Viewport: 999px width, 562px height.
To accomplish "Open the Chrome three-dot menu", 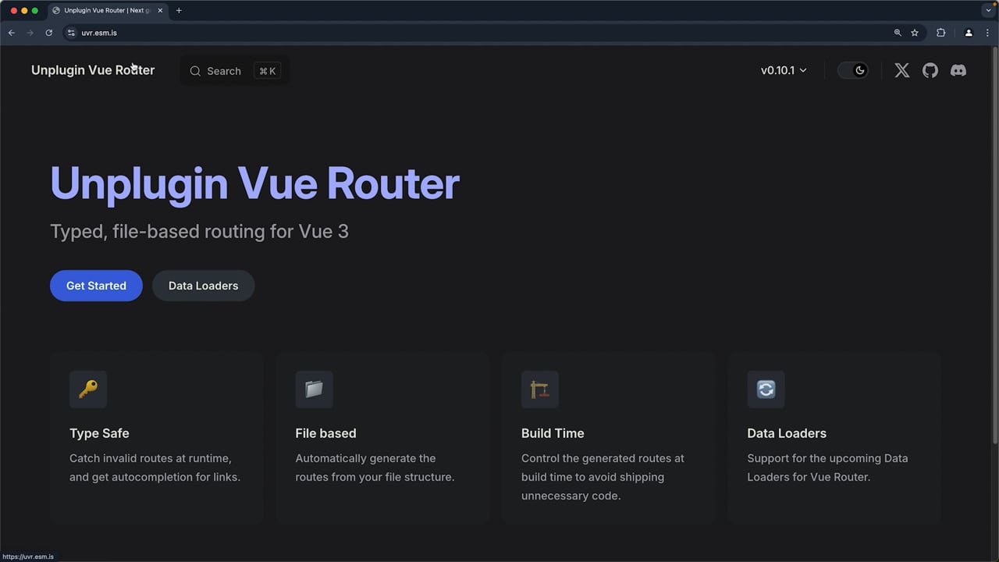I will [x=988, y=33].
